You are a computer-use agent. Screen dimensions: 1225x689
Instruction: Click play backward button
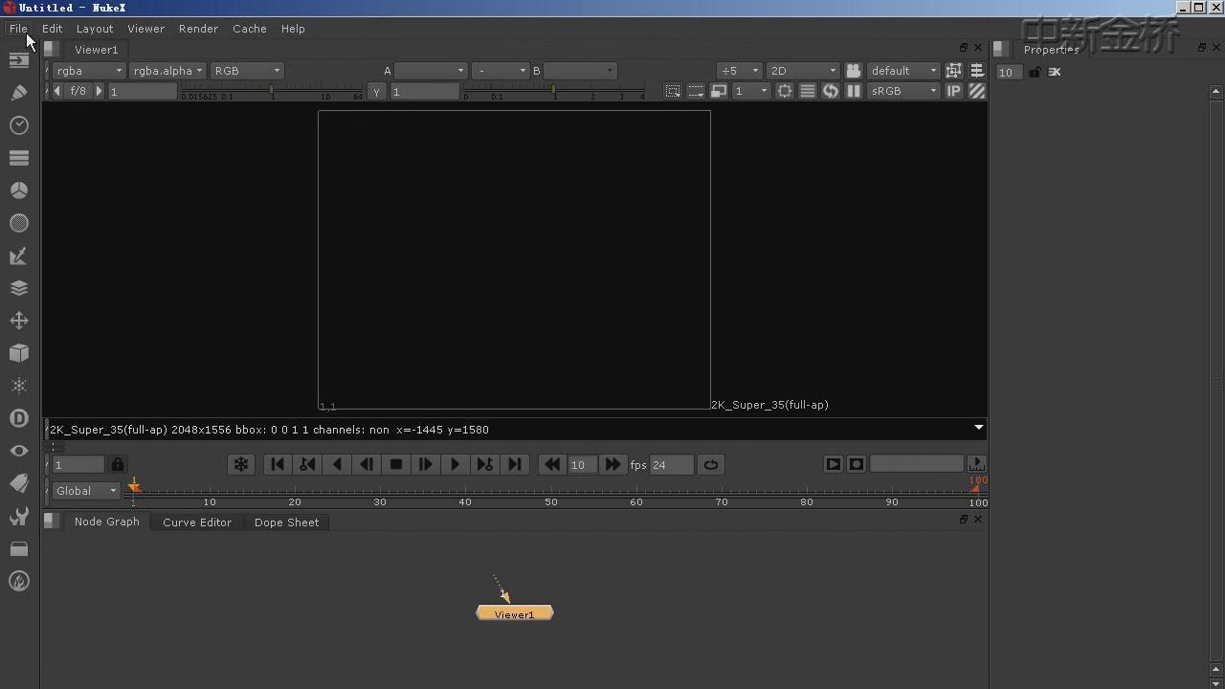(337, 464)
